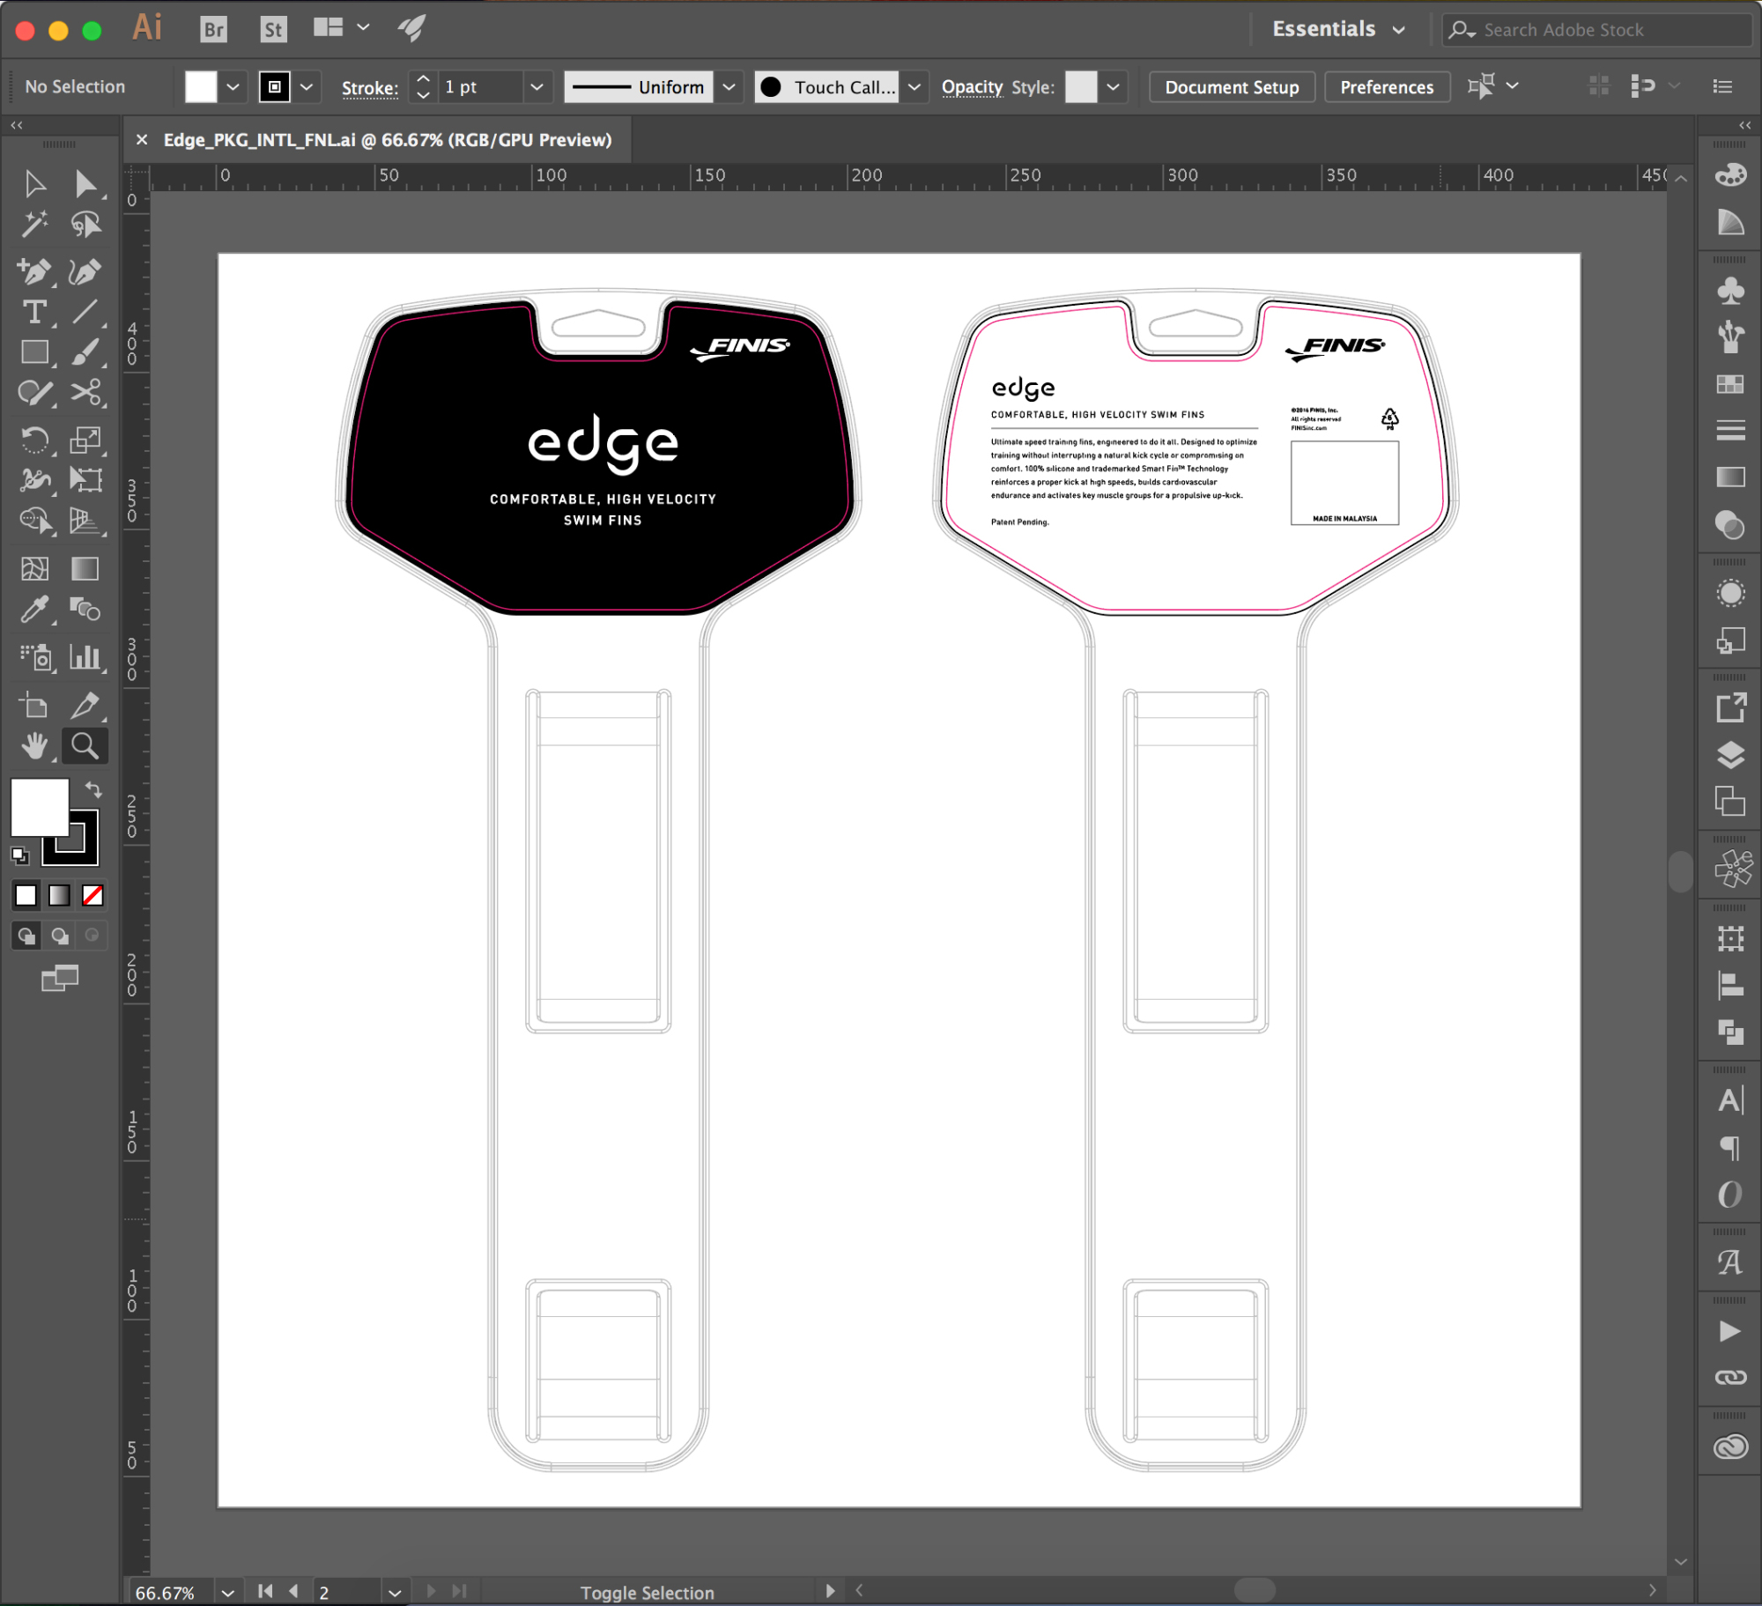Open Adobe Bridge from the Br icon
The height and width of the screenshot is (1606, 1762).
(214, 30)
